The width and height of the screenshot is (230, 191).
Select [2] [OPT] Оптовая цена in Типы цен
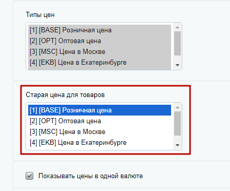point(99,41)
